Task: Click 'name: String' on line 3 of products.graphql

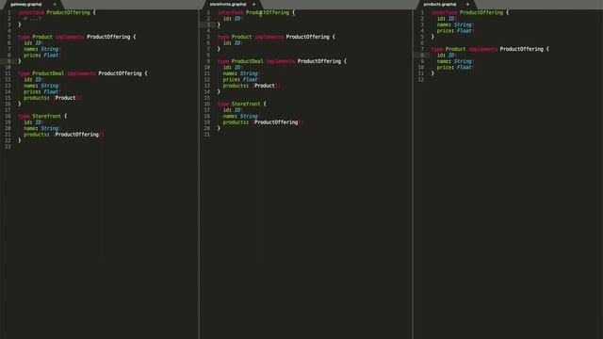Action: 455,24
